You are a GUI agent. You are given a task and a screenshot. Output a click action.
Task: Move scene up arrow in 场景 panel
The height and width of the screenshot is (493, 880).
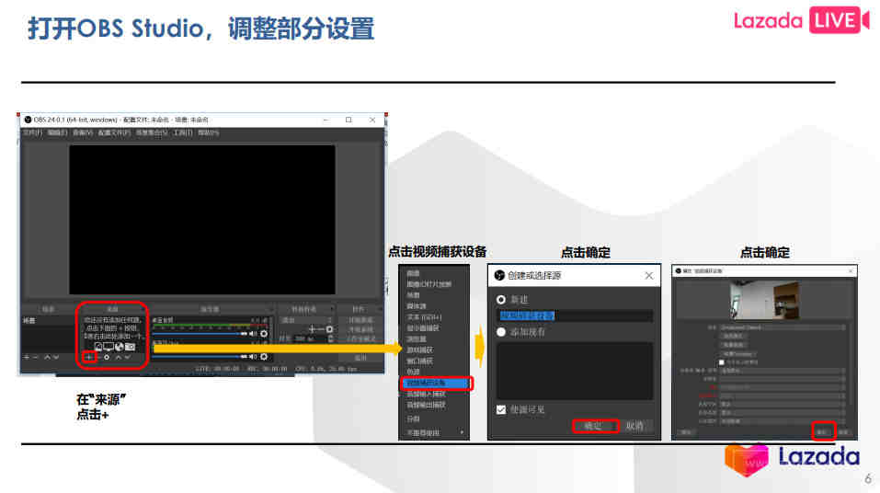47,357
